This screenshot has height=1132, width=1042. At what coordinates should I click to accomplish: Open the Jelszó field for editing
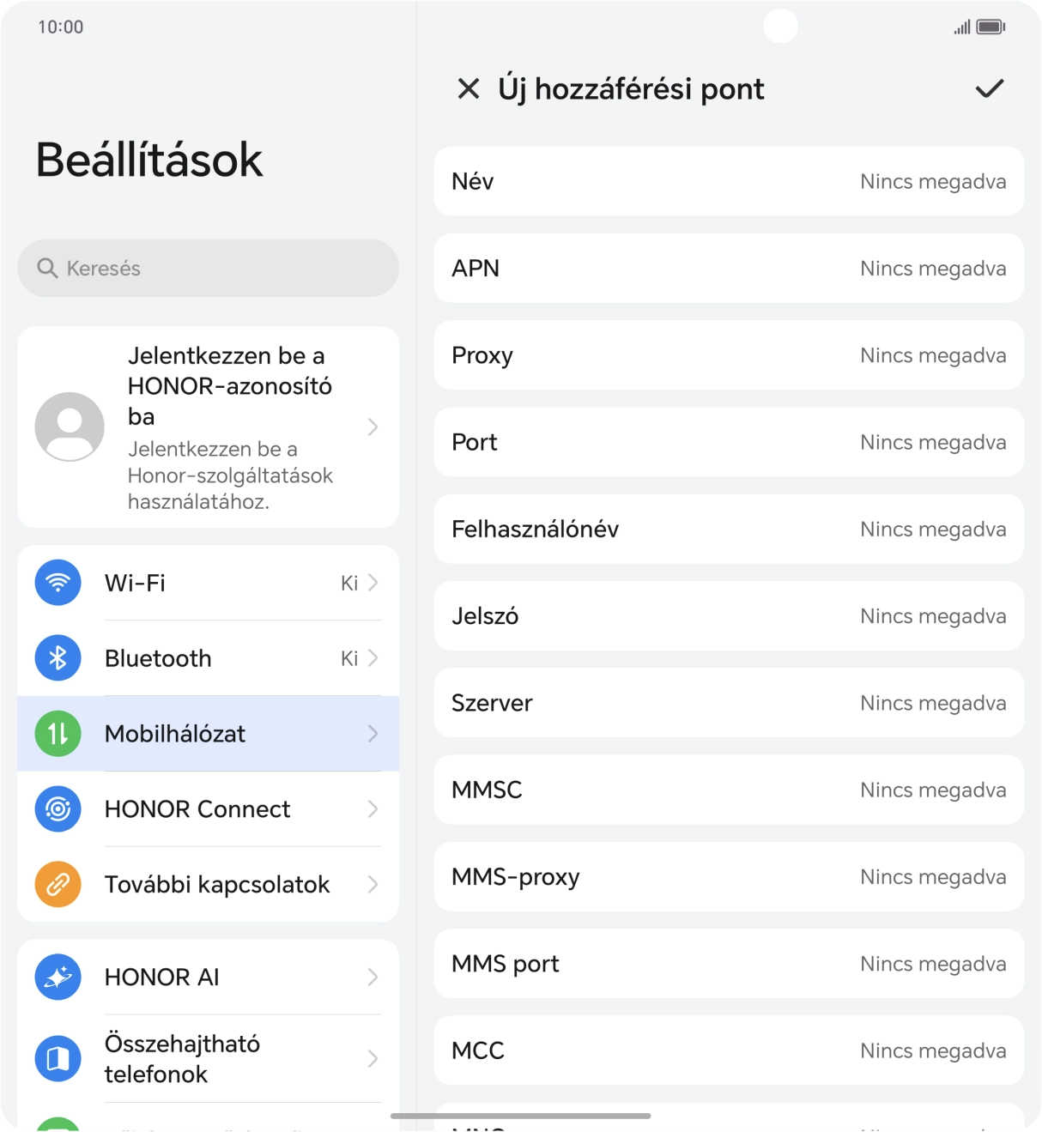coord(729,615)
